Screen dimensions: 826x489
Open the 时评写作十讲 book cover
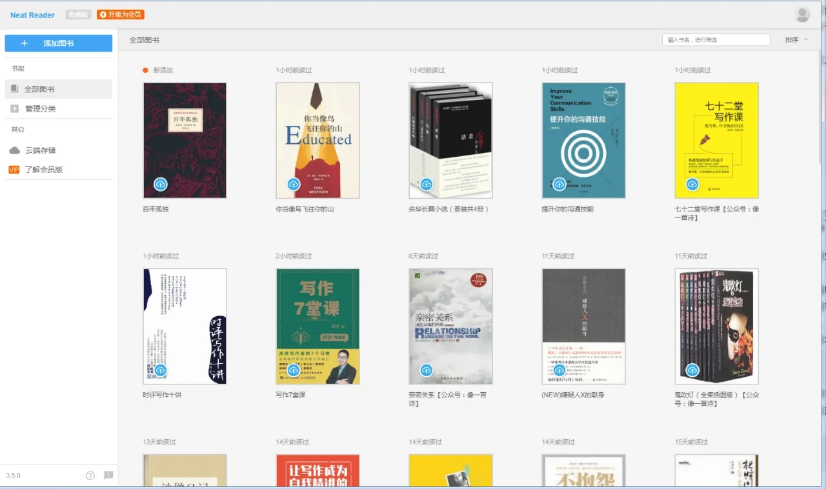tap(185, 326)
